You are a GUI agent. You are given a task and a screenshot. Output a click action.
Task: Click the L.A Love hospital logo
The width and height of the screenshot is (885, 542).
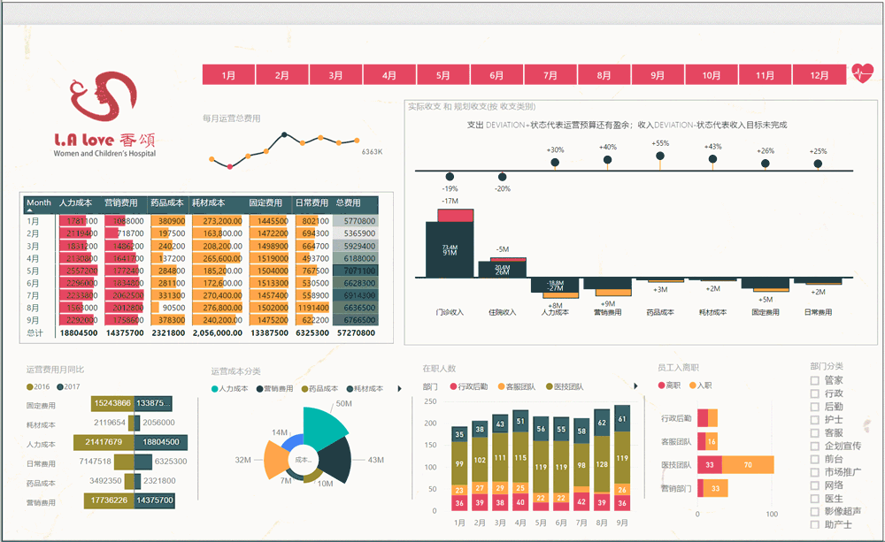[x=105, y=114]
